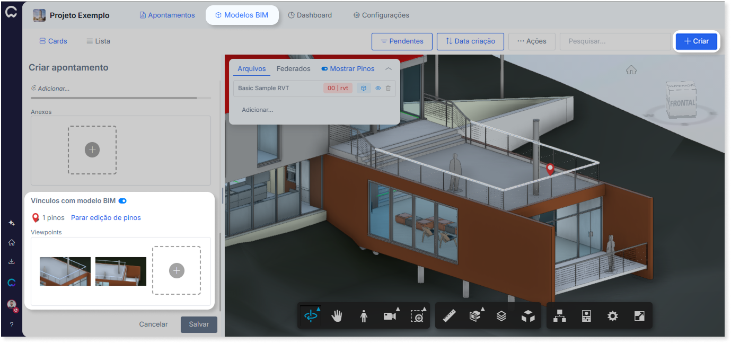
Task: Select the first viewpoint thumbnail
Action: (65, 271)
